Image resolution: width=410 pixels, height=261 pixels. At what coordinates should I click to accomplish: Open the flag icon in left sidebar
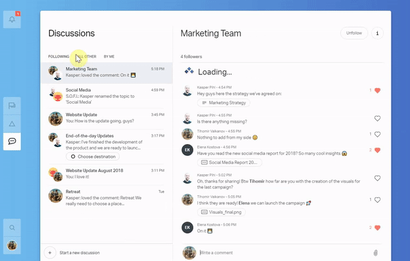(12, 106)
